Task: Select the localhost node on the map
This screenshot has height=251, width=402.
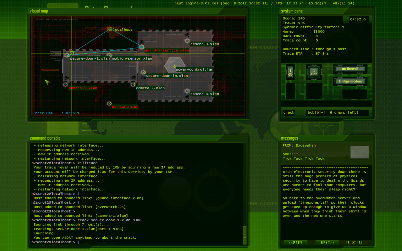Action: [110, 29]
